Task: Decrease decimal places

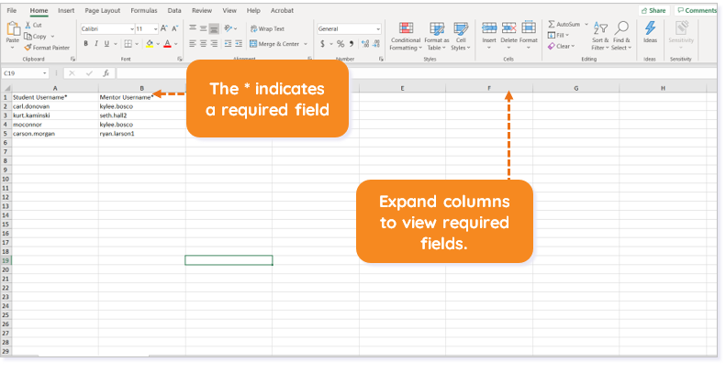Action: coord(376,44)
